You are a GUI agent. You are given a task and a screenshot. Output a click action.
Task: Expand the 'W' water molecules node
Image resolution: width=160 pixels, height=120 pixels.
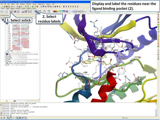[x=6, y=65]
